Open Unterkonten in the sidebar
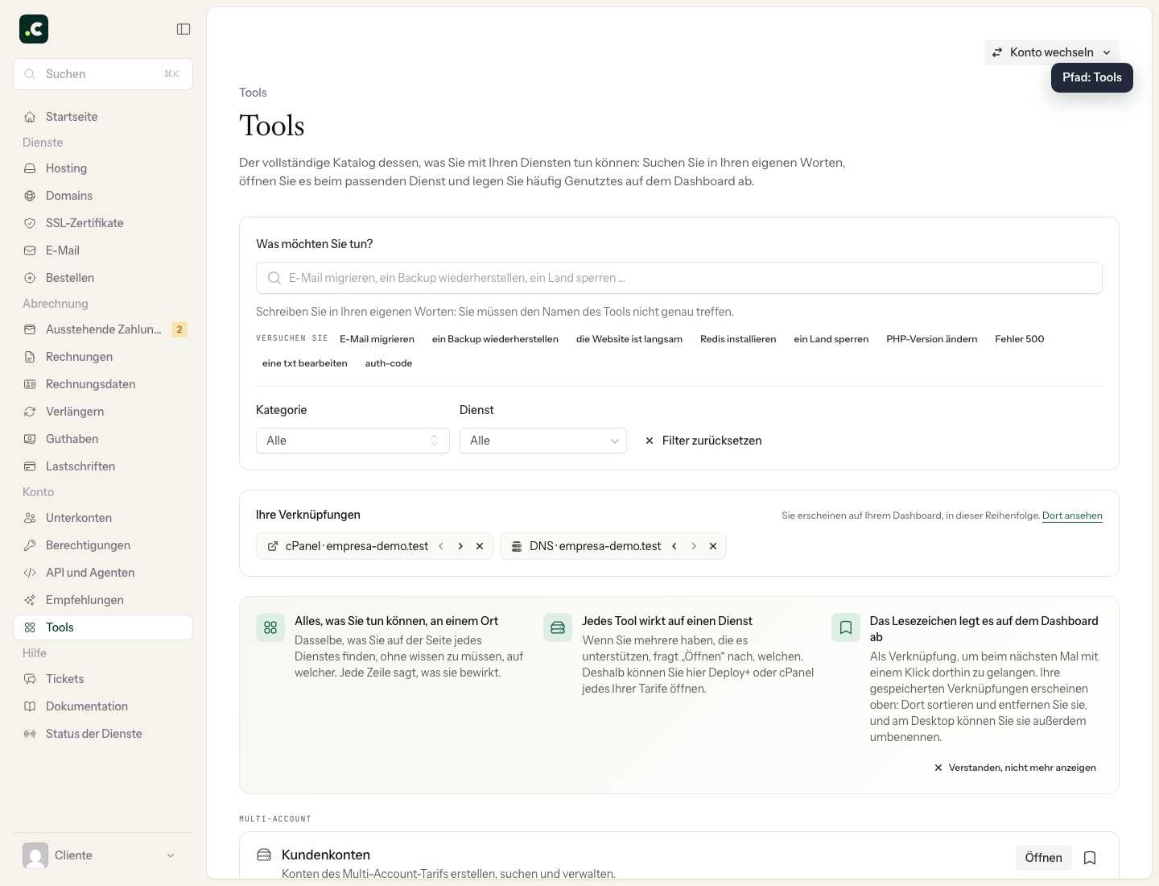1159x886 pixels. 103,518
